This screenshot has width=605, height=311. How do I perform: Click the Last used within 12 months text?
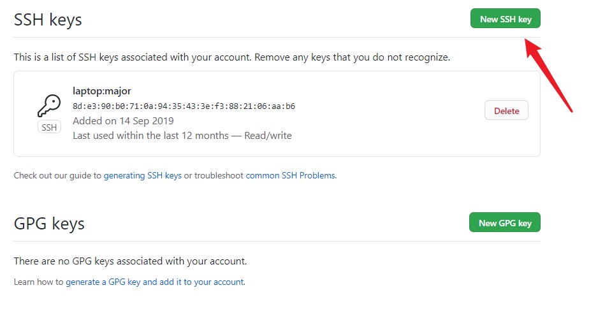(150, 136)
